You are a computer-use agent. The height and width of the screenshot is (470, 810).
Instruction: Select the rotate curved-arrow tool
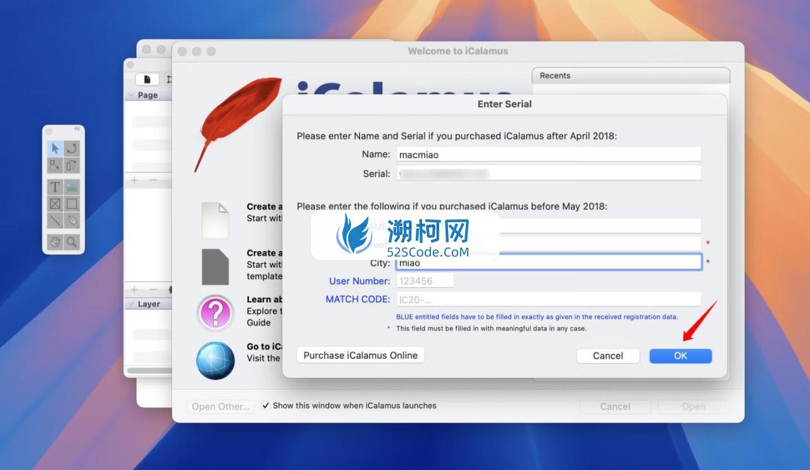pos(72,149)
